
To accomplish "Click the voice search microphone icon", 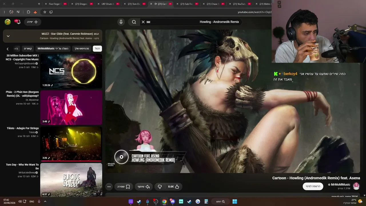I will pyautogui.click(x=121, y=22).
